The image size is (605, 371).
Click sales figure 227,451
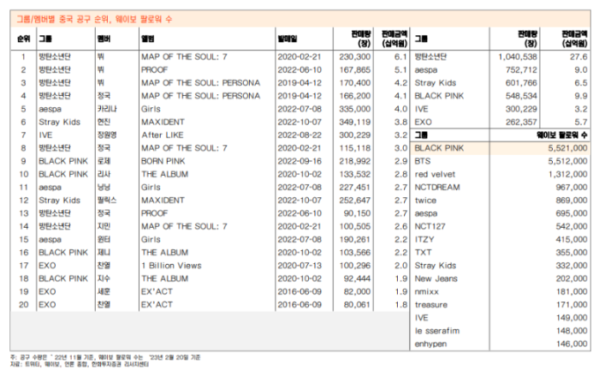point(354,188)
